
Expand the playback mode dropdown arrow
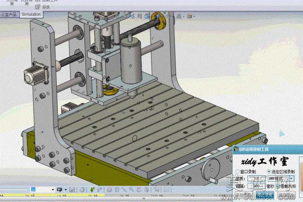coord(66,190)
